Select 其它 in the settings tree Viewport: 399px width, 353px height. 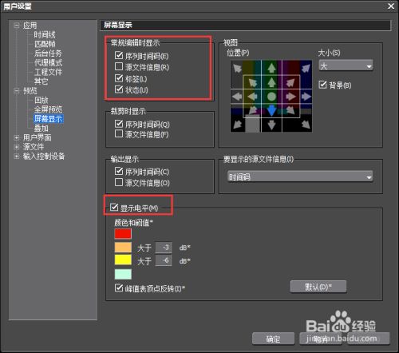click(x=41, y=81)
